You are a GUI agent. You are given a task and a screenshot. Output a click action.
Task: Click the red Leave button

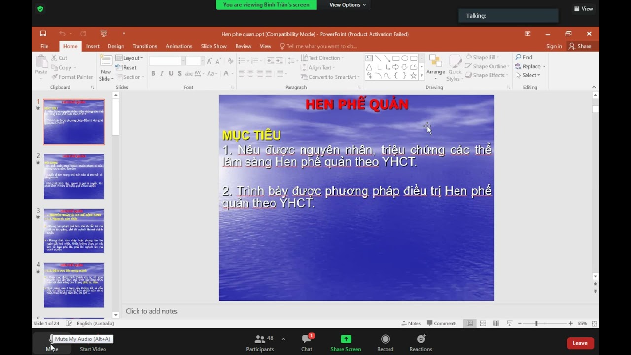click(x=580, y=343)
